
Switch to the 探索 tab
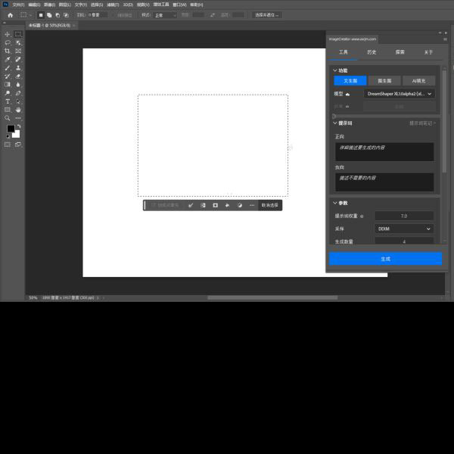pyautogui.click(x=400, y=52)
